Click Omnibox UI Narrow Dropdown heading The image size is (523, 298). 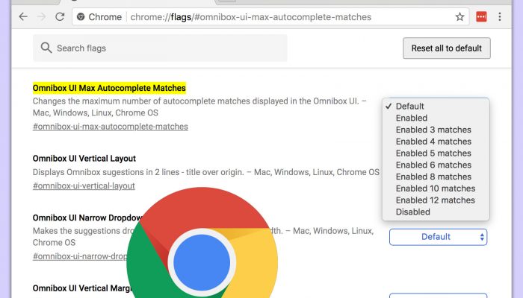click(87, 218)
